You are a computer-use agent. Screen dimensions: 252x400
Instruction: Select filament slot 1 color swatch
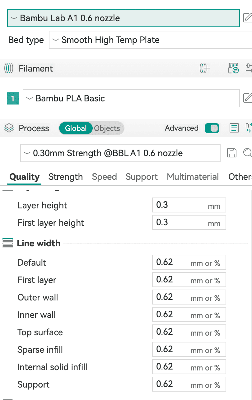pos(13,99)
